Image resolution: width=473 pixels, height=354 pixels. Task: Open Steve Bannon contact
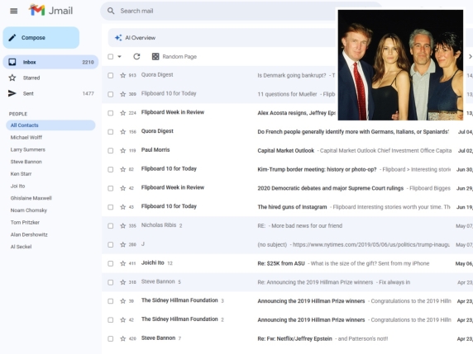coord(26,162)
